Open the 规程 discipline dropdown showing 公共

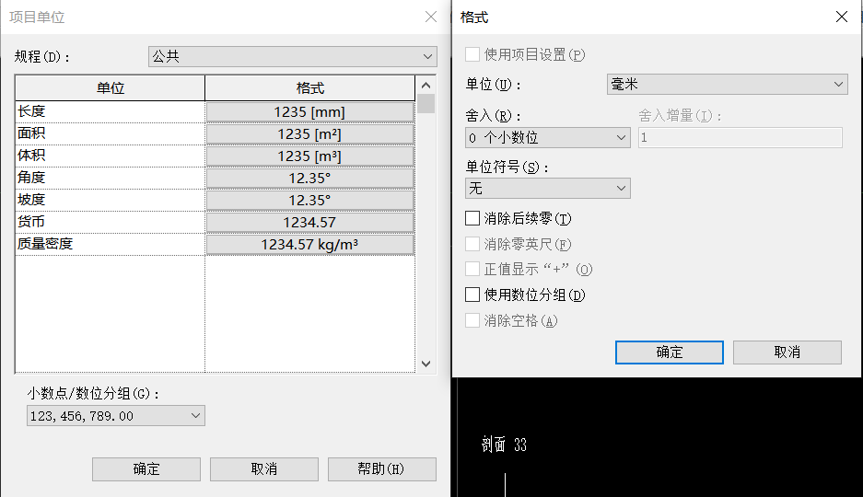[292, 57]
